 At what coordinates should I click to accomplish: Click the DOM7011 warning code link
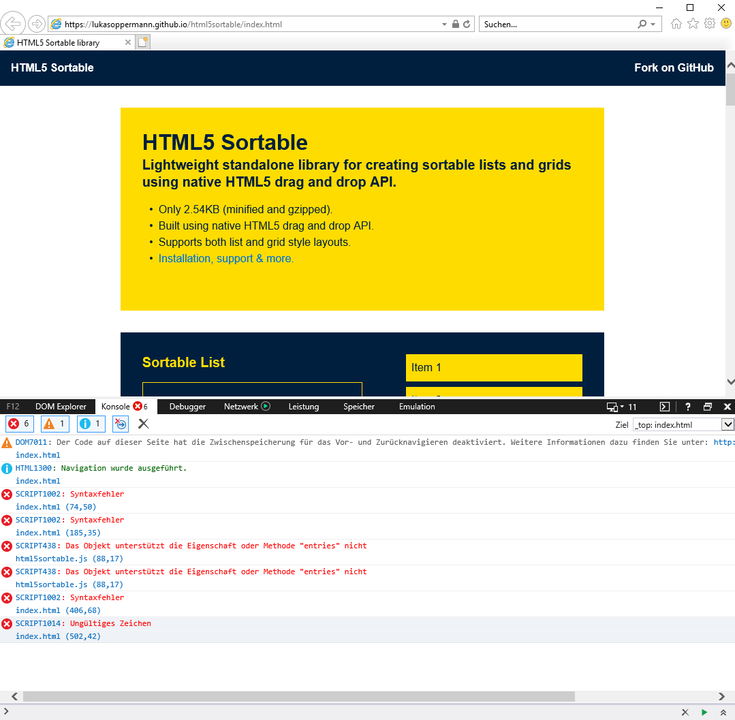31,442
